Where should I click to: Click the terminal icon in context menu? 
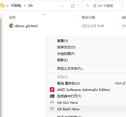click(52, 96)
